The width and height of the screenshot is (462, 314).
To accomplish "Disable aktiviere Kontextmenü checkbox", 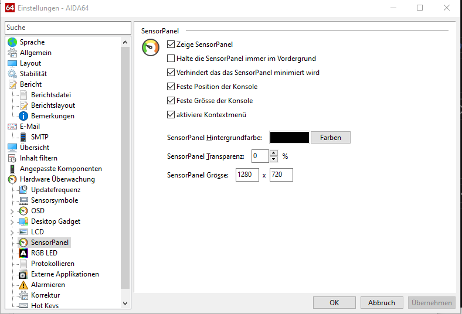I will (x=171, y=114).
